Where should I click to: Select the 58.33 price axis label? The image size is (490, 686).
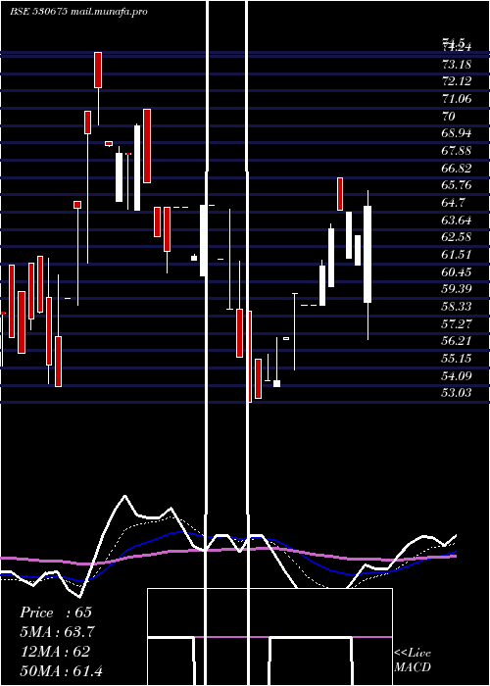pyautogui.click(x=457, y=307)
